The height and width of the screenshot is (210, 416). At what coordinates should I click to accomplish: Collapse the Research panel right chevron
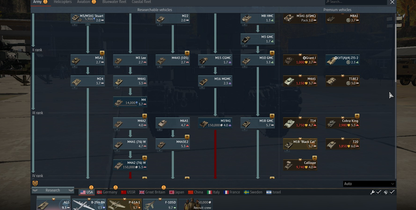point(71,190)
